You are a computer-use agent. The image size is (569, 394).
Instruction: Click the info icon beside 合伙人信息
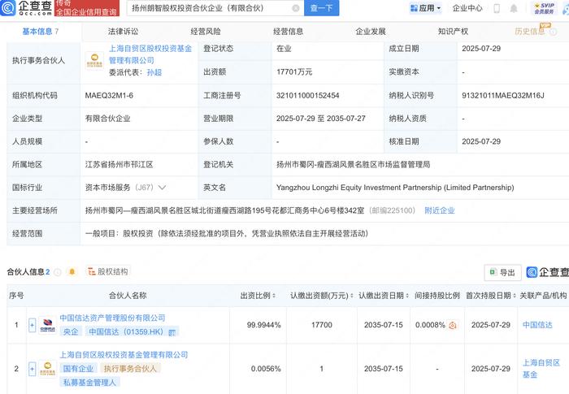click(x=58, y=272)
